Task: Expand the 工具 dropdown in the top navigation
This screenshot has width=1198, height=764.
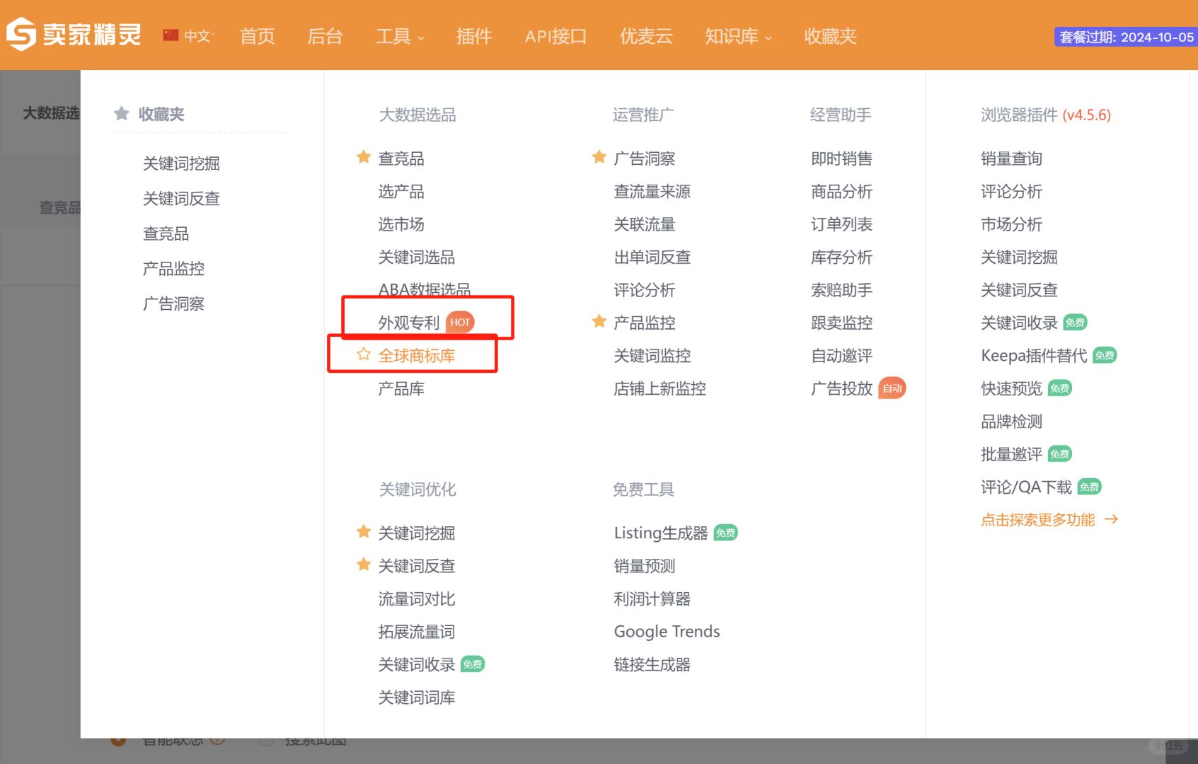Action: tap(400, 36)
